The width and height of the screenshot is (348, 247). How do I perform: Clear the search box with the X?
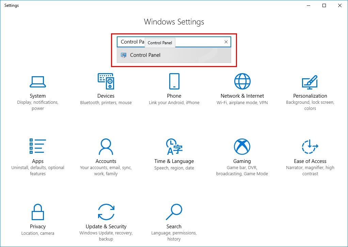point(226,42)
